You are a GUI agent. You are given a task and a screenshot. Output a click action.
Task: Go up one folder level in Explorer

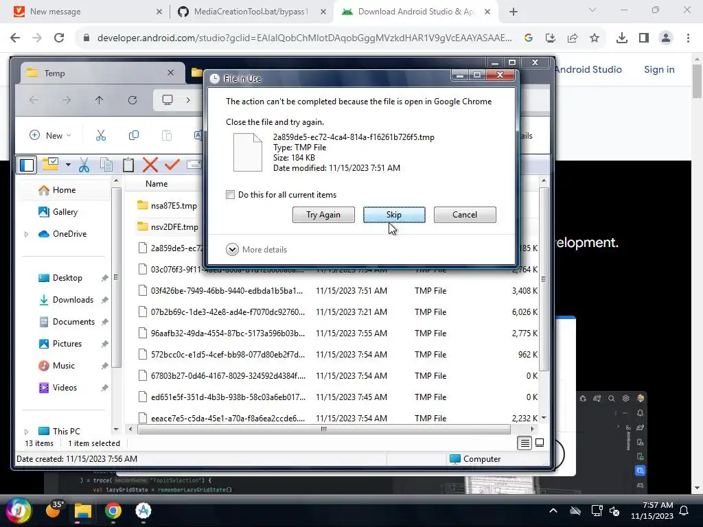[99, 100]
